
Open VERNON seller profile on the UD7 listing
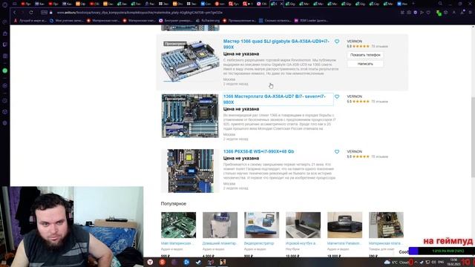[355, 96]
